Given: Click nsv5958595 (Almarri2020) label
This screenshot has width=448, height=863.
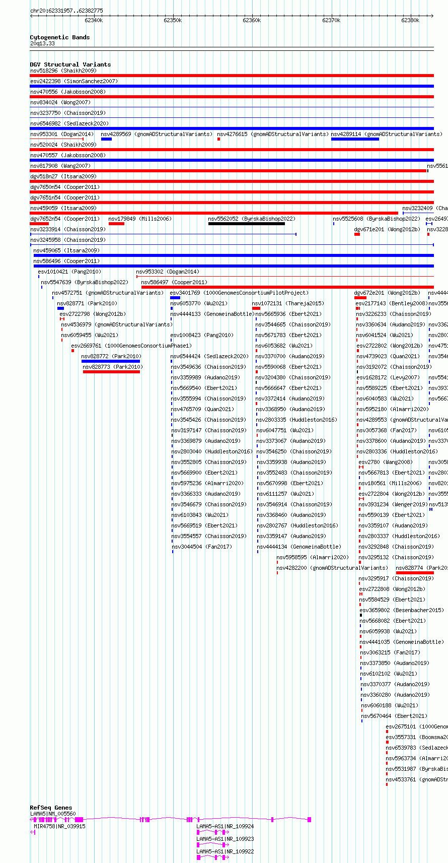Looking at the screenshot, I should pos(313,558).
